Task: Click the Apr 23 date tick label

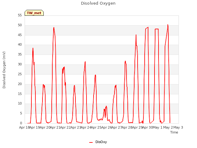Action: coord(76,127)
